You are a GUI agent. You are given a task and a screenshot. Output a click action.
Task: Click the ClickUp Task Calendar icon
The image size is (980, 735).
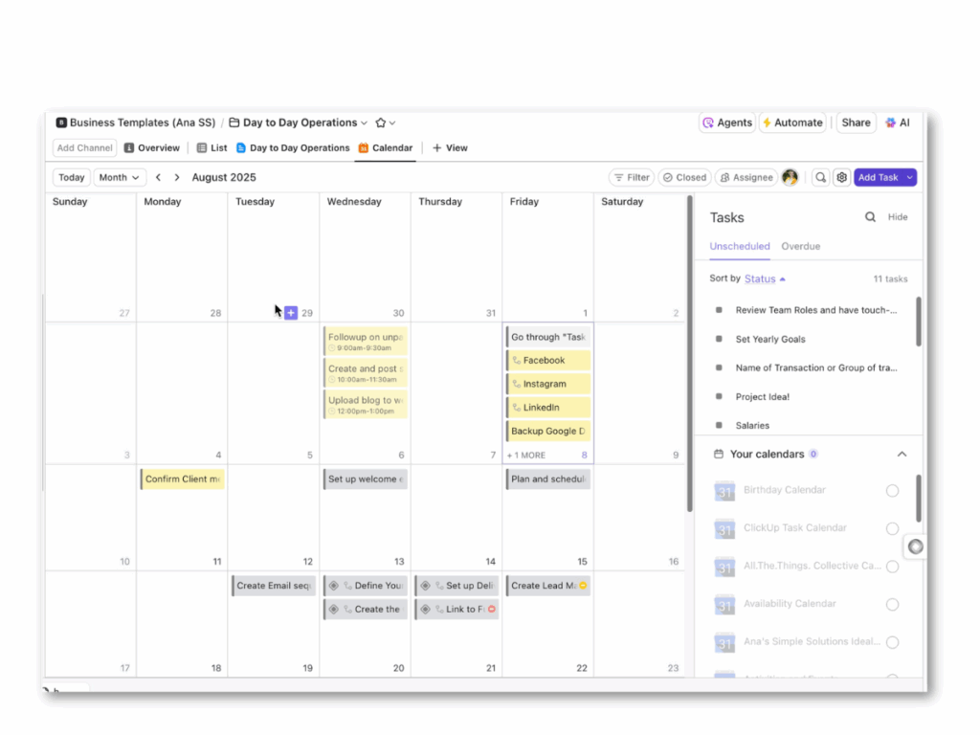pos(724,528)
